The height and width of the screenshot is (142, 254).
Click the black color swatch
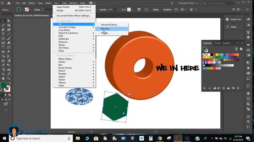pyautogui.click(x=212, y=55)
